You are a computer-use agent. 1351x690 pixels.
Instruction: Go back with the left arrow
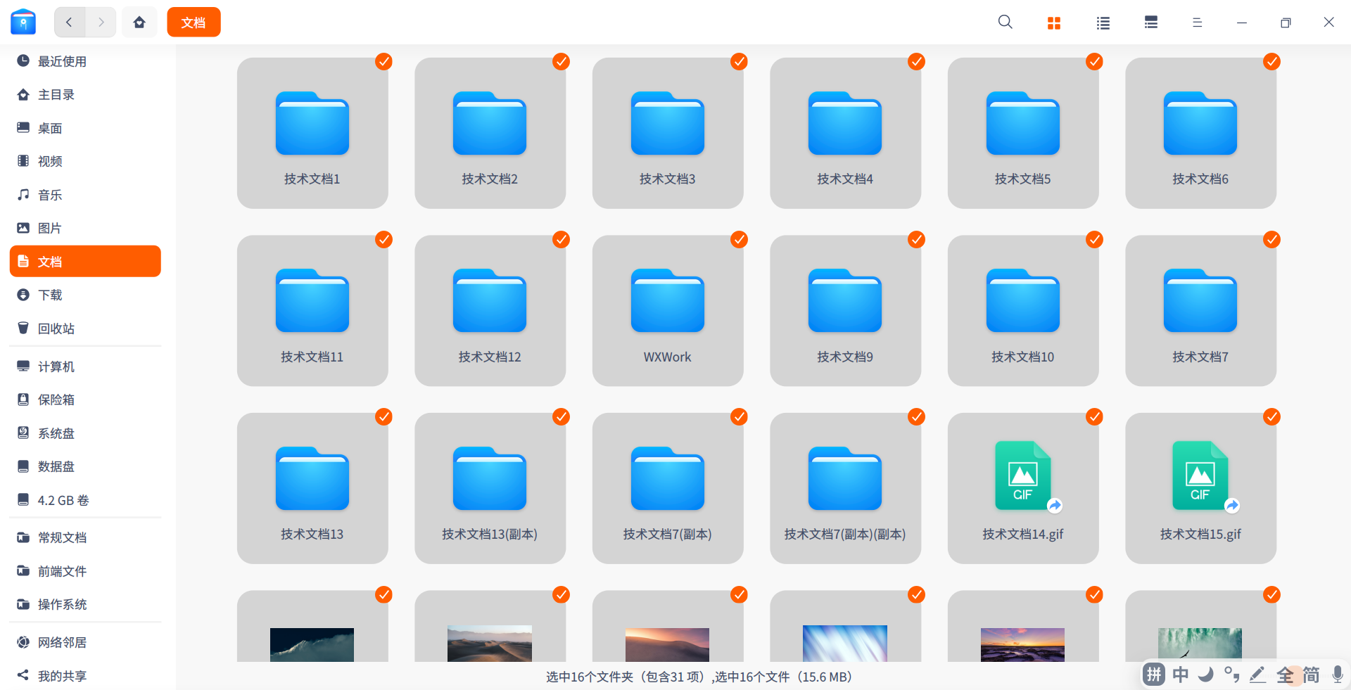[70, 23]
